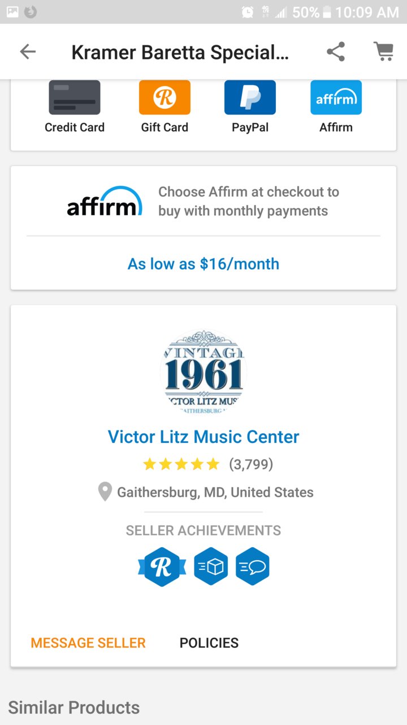The width and height of the screenshot is (407, 725).
Task: Select the Reverb Gift Card icon
Action: 164,97
